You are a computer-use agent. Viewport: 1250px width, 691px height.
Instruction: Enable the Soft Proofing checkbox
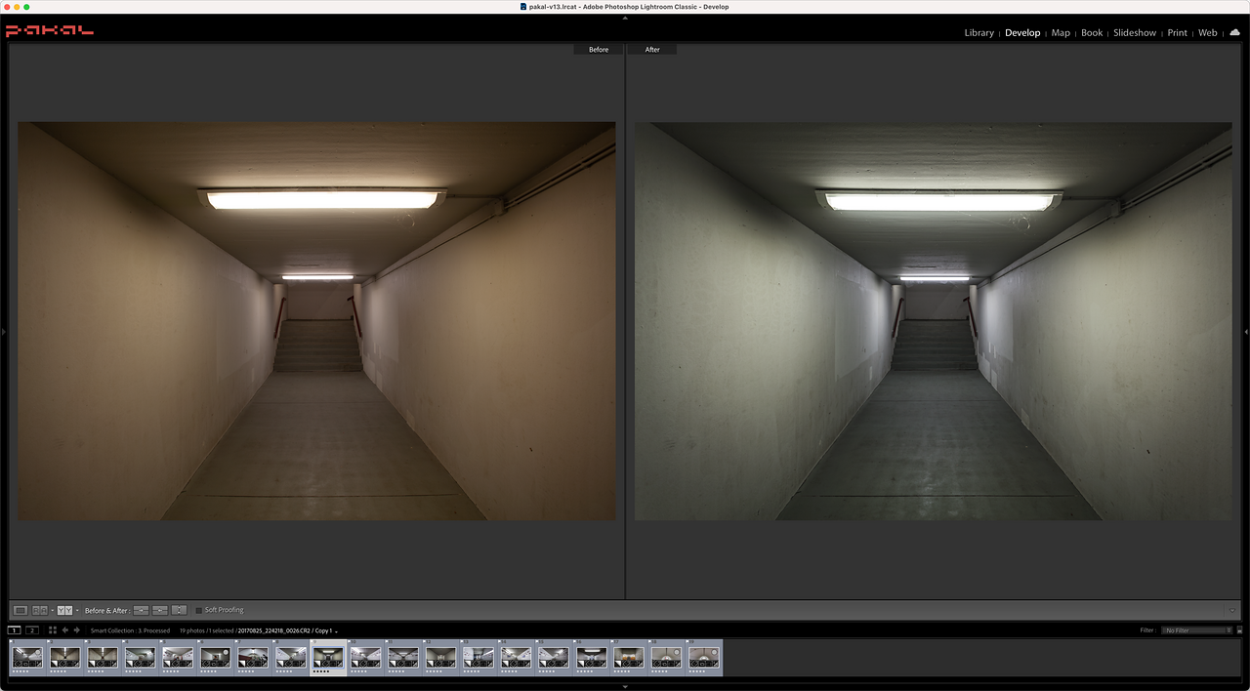(x=199, y=610)
